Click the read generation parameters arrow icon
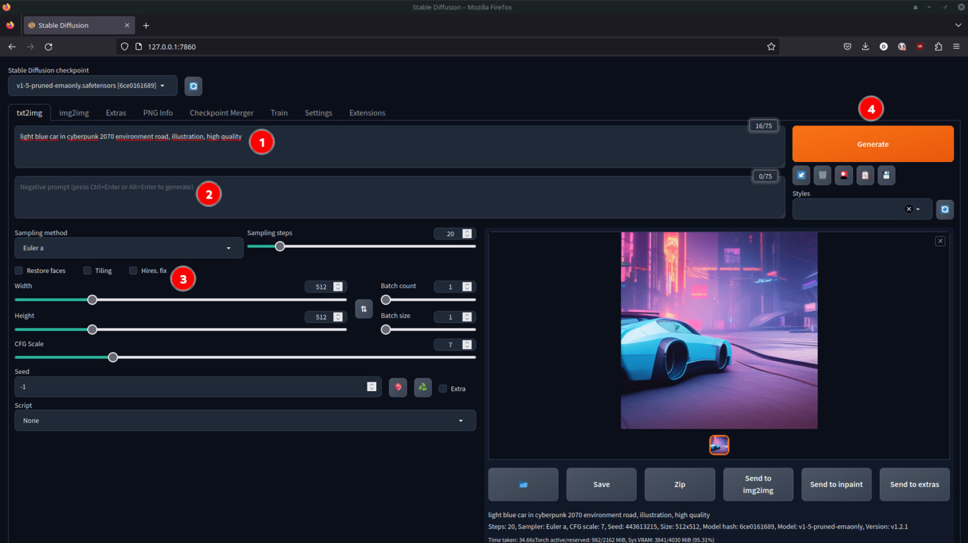This screenshot has height=543, width=968. pyautogui.click(x=801, y=175)
